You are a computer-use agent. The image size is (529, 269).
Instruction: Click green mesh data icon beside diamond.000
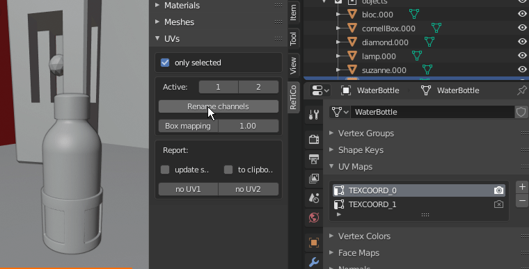[x=429, y=42]
